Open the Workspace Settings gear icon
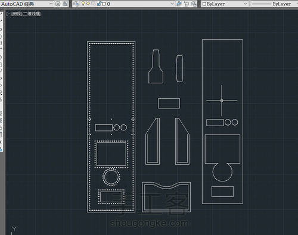The image size is (298, 235). click(x=58, y=4)
